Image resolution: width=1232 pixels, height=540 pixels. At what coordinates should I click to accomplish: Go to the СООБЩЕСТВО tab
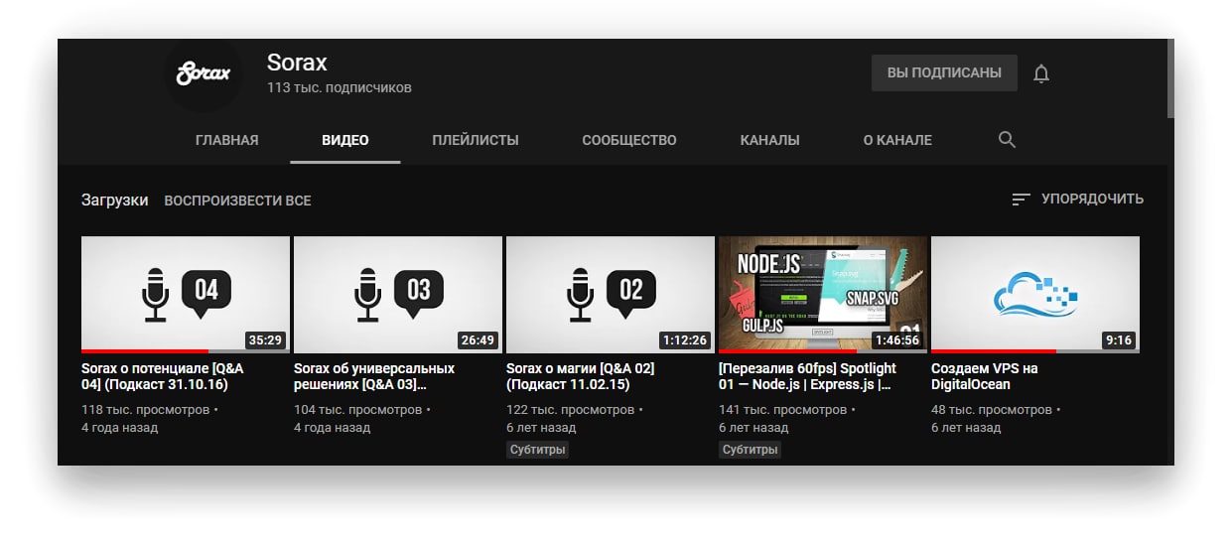pyautogui.click(x=629, y=140)
